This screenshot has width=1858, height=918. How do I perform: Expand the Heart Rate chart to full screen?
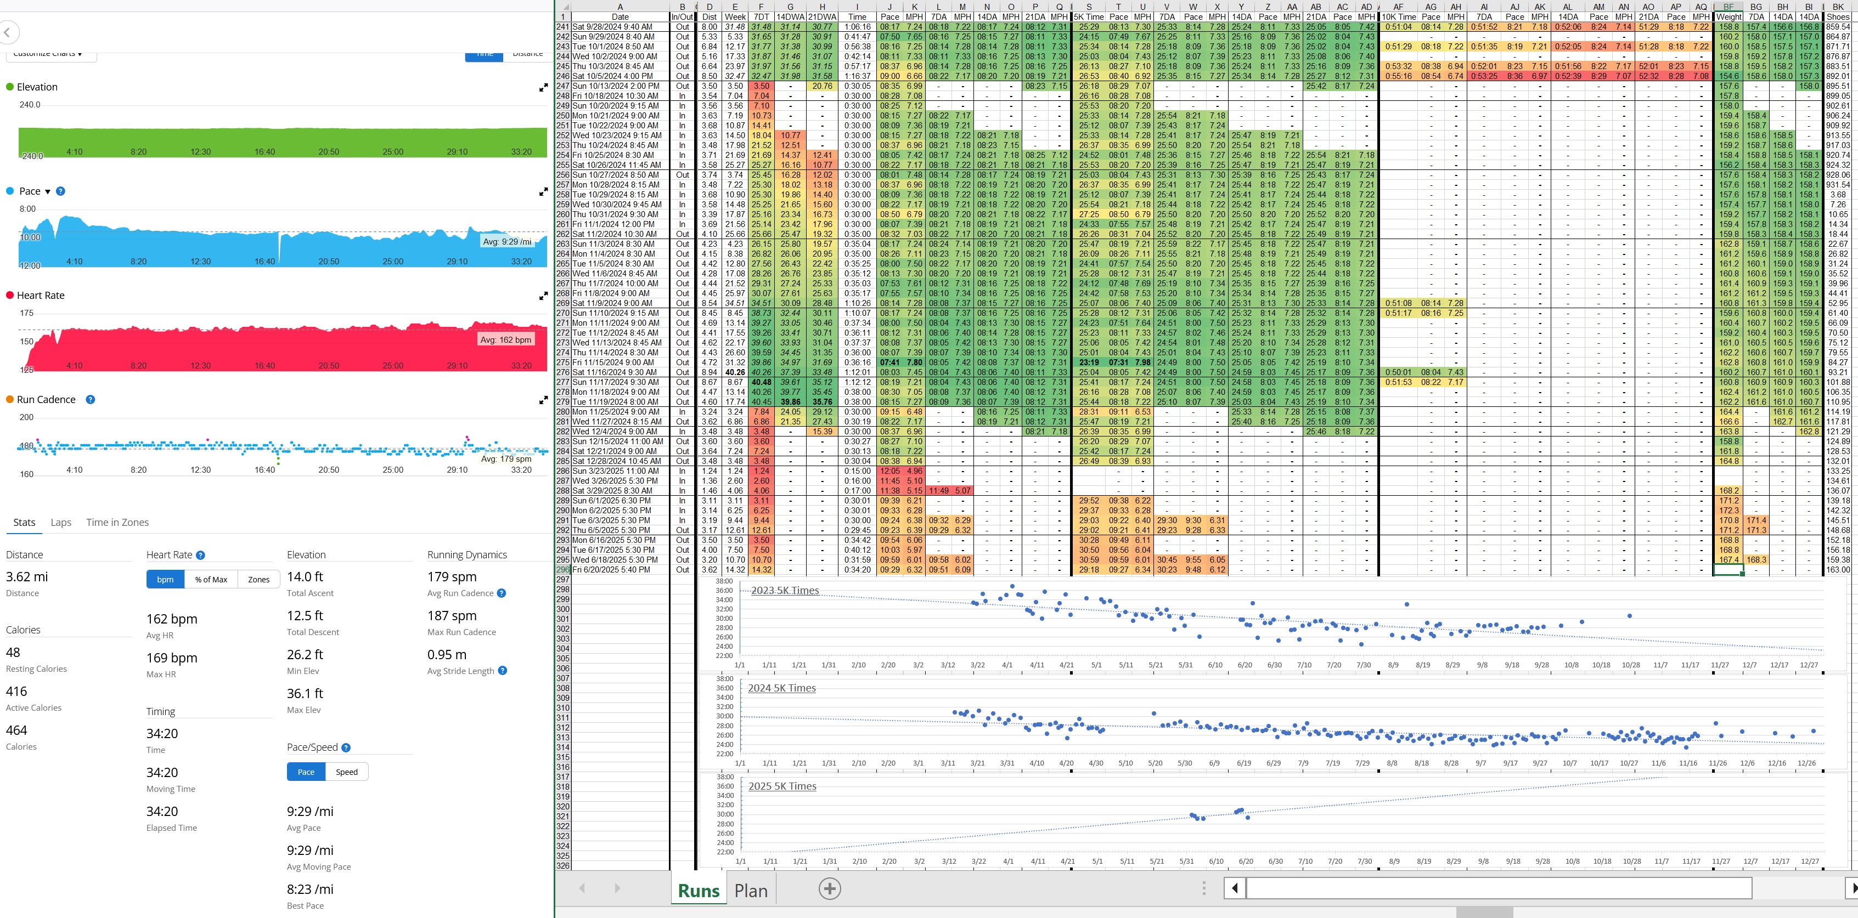point(543,296)
